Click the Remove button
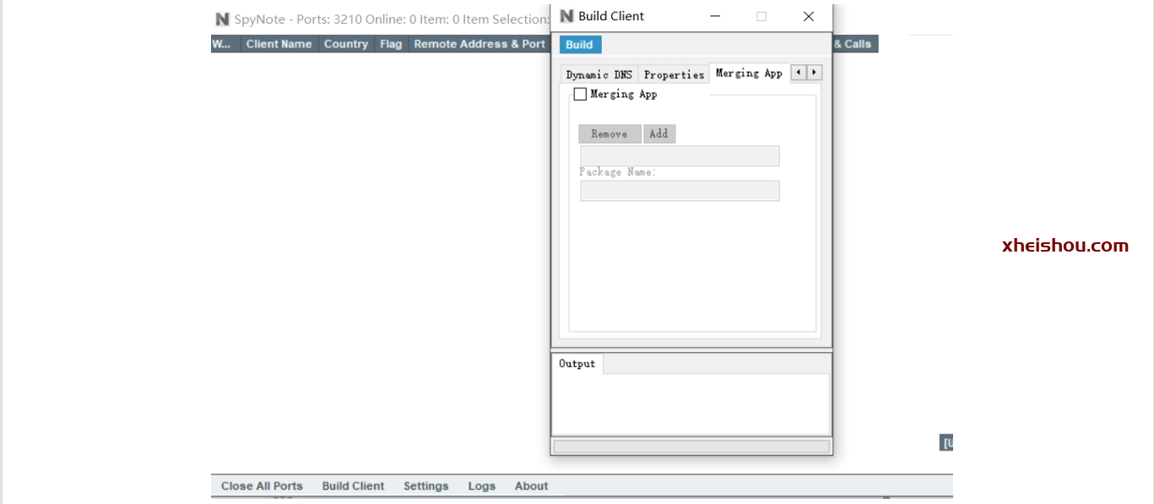 tap(610, 133)
